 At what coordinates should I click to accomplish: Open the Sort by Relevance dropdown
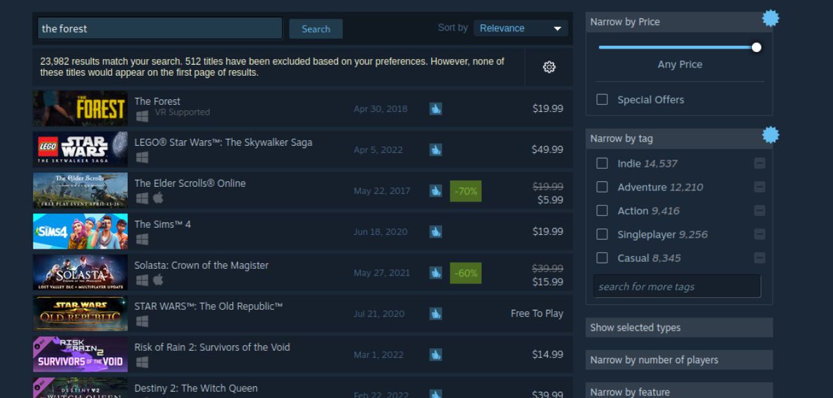(520, 28)
